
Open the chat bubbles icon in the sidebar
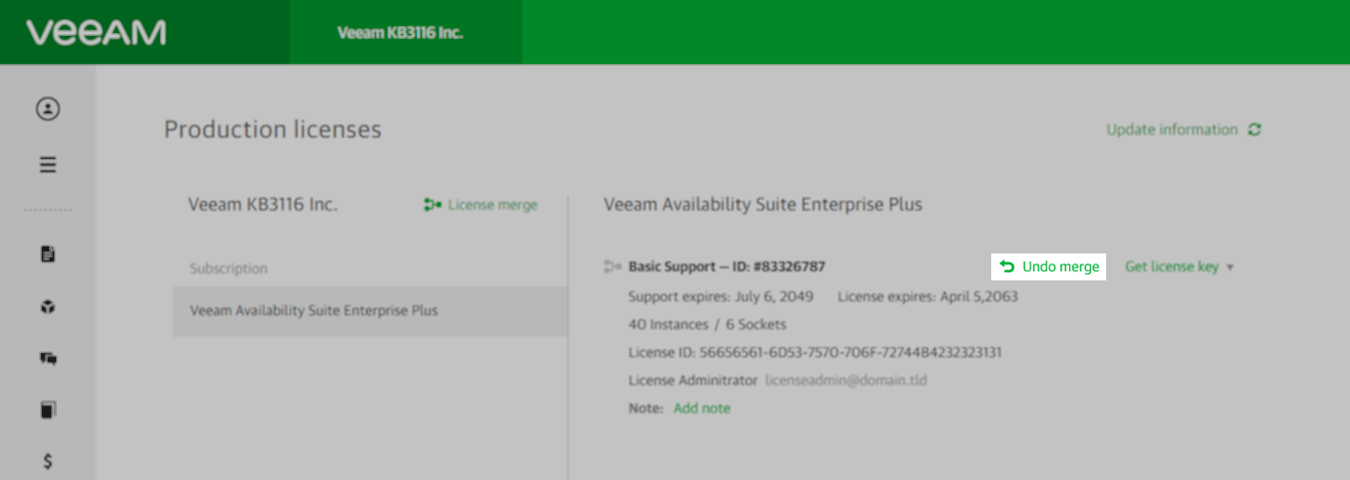point(48,358)
